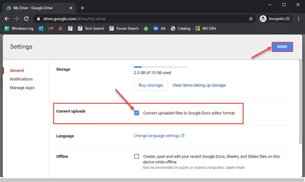Click the browser forward arrow
305x182 pixels.
coord(17,19)
